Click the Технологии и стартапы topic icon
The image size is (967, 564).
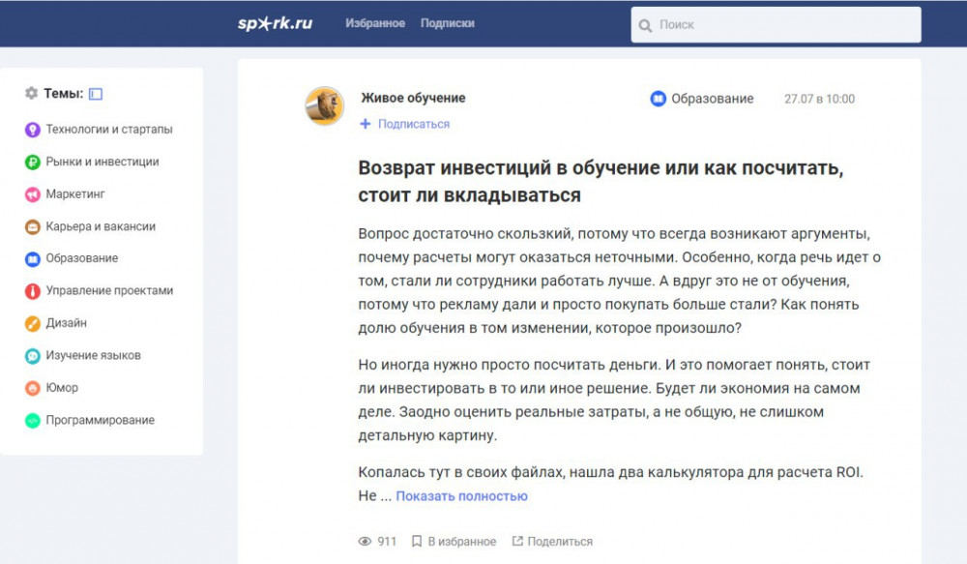tap(32, 130)
